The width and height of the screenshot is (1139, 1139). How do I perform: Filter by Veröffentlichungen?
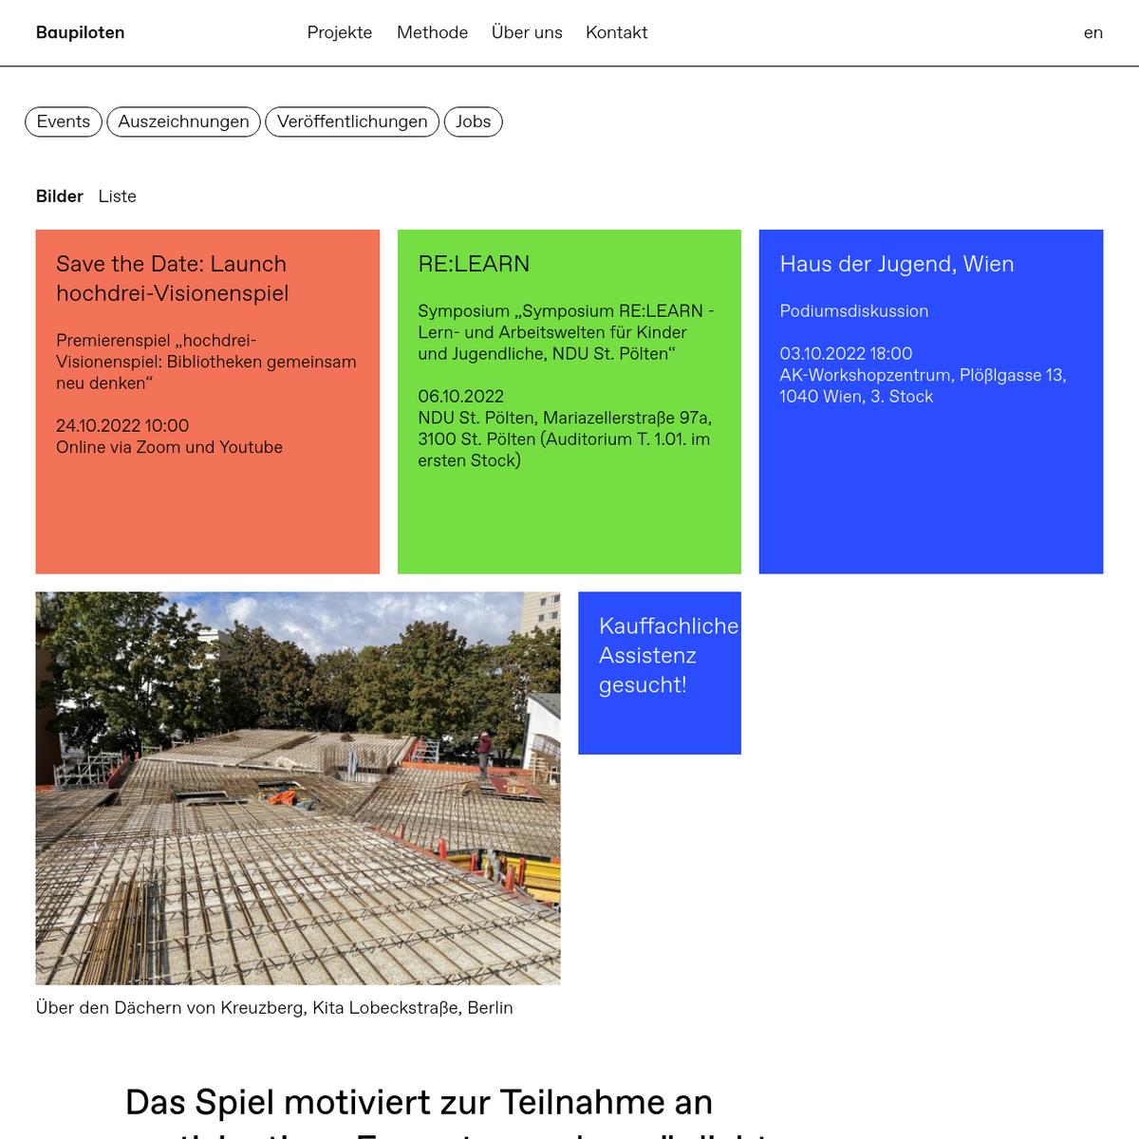(x=352, y=121)
